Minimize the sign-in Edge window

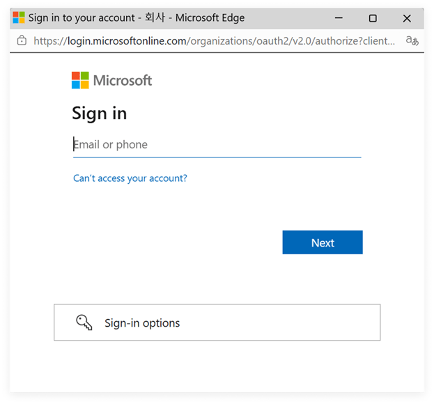click(338, 18)
